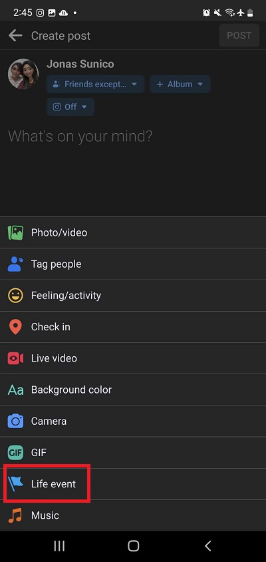Tap the Android navigation back button
This screenshot has height=562, width=266.
point(207,546)
